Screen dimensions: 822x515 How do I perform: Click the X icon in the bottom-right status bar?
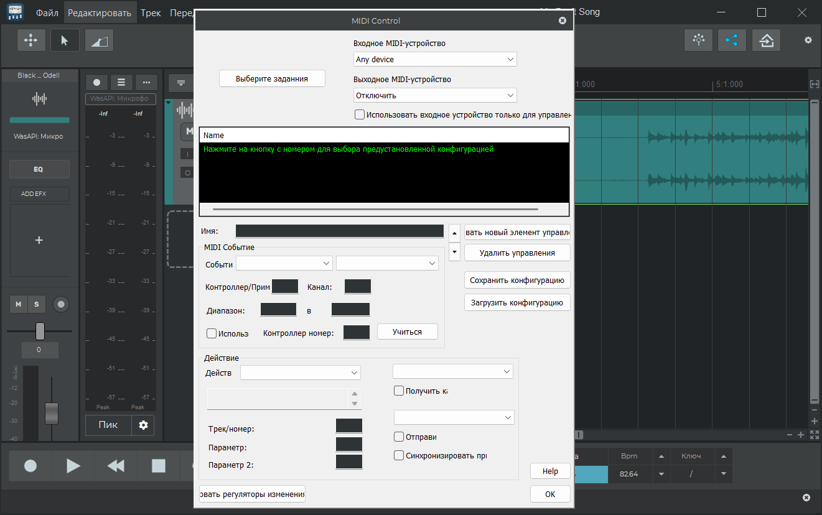click(x=806, y=498)
